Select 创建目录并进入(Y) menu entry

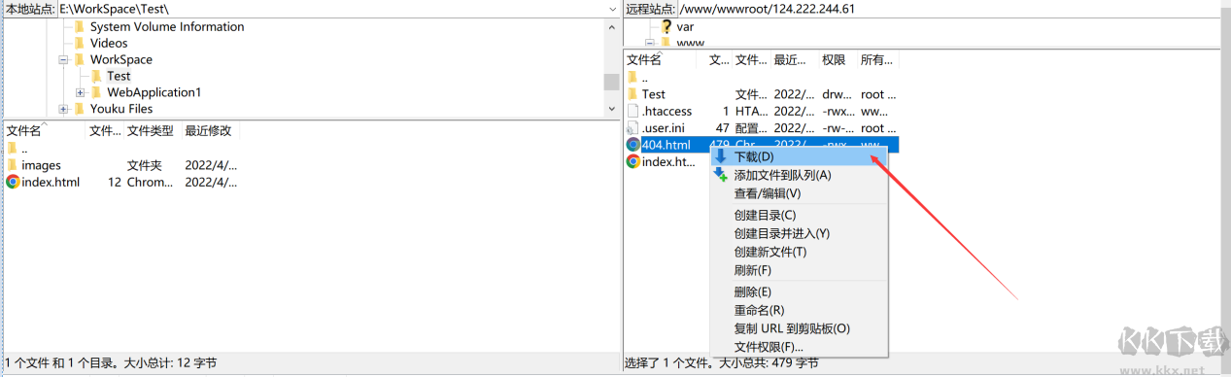pyautogui.click(x=798, y=233)
